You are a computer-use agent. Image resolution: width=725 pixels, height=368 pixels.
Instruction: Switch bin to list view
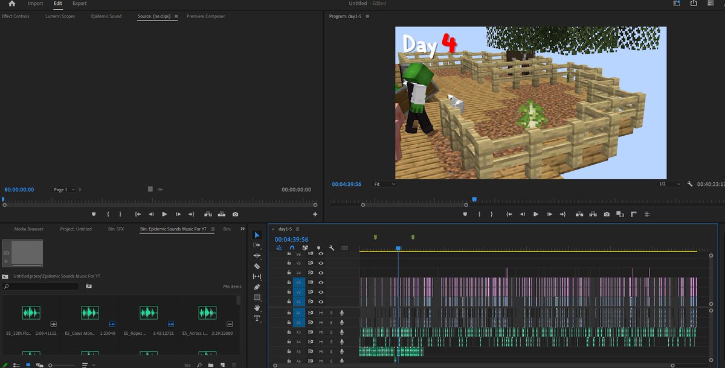point(16,365)
